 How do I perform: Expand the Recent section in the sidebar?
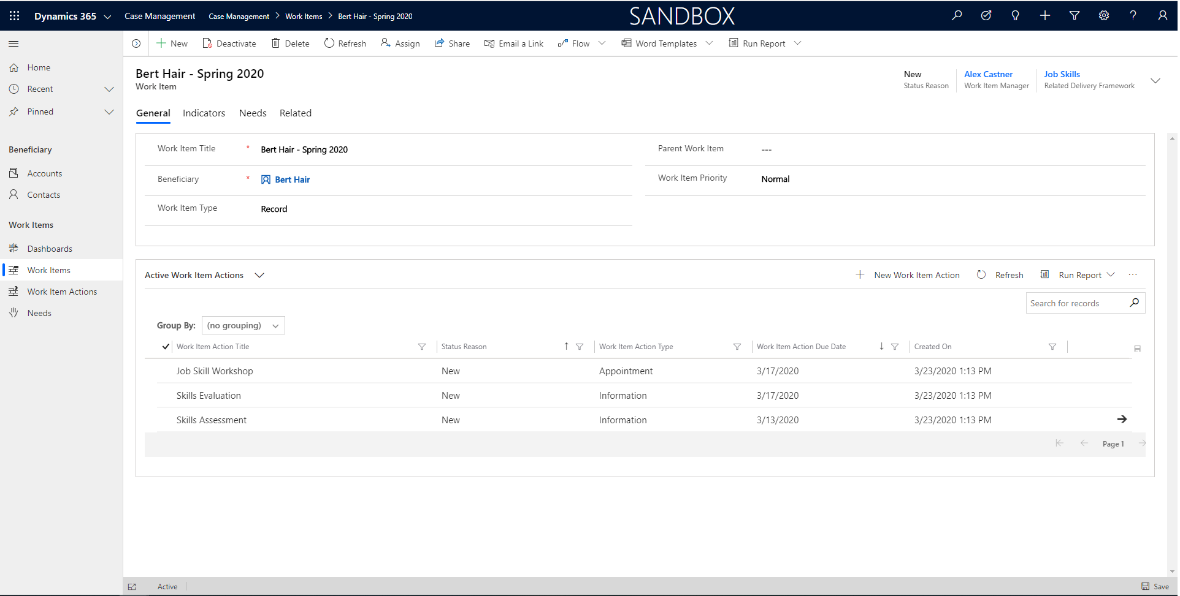click(x=109, y=89)
